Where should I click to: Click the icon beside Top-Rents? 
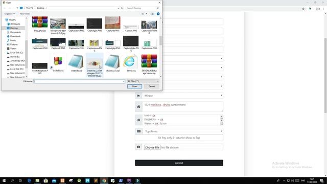pos(138,131)
